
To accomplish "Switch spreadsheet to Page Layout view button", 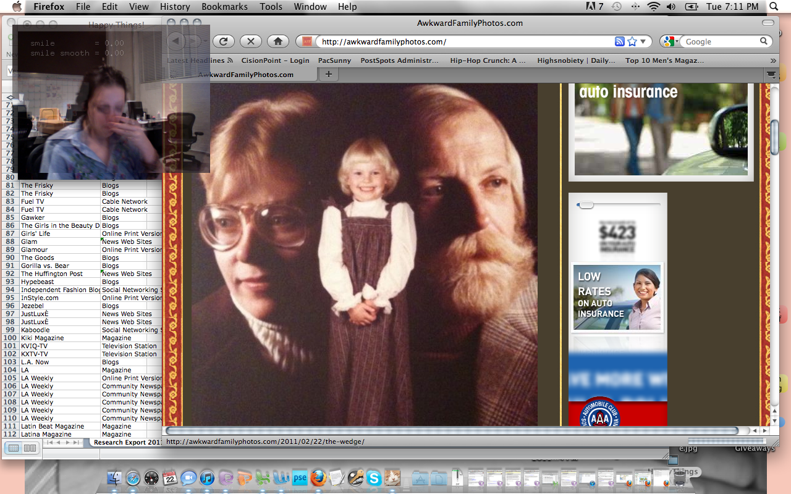I will click(x=29, y=448).
